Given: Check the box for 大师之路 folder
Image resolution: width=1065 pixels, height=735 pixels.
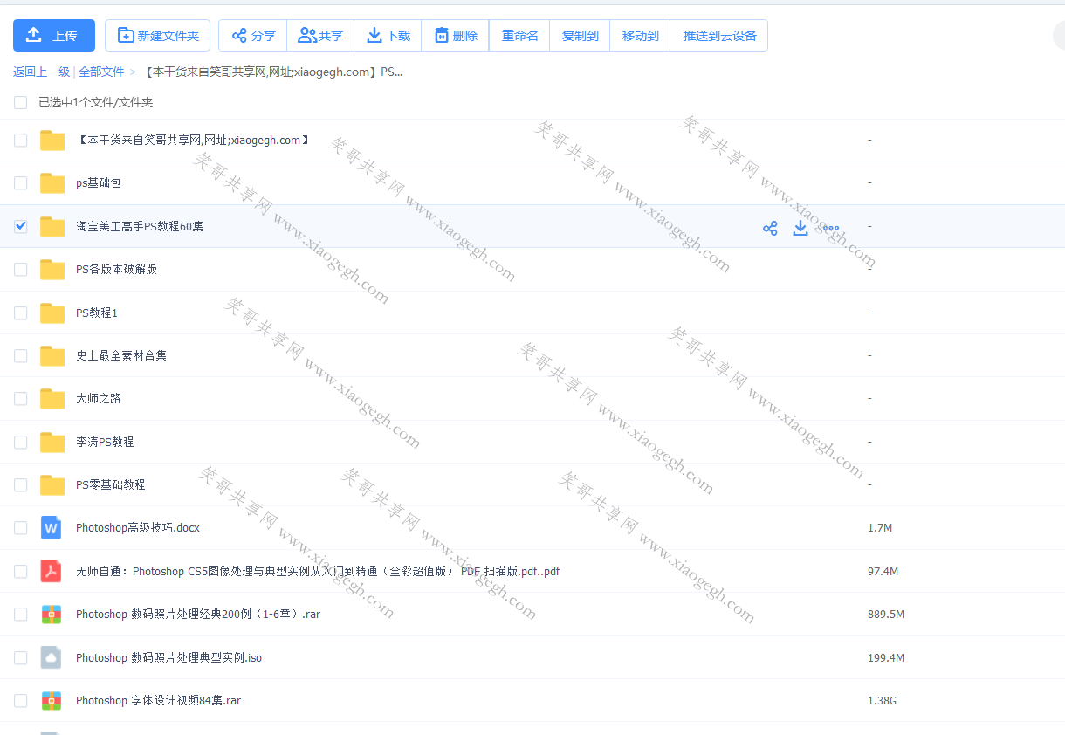Looking at the screenshot, I should [x=21, y=398].
